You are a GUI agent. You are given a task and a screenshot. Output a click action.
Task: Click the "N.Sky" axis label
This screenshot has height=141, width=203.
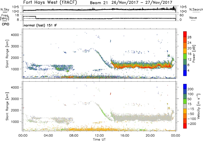5,9
